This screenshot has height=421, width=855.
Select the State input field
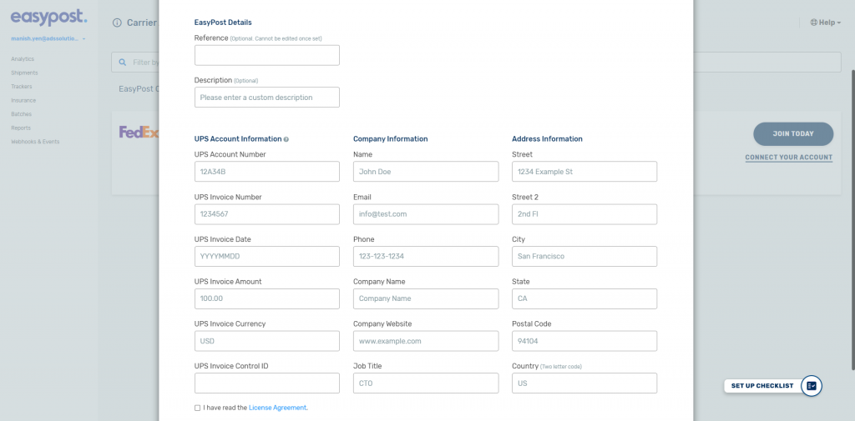click(x=584, y=299)
